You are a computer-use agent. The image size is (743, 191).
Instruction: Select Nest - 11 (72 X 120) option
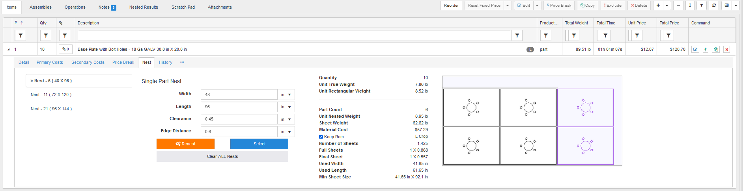[x=51, y=95]
